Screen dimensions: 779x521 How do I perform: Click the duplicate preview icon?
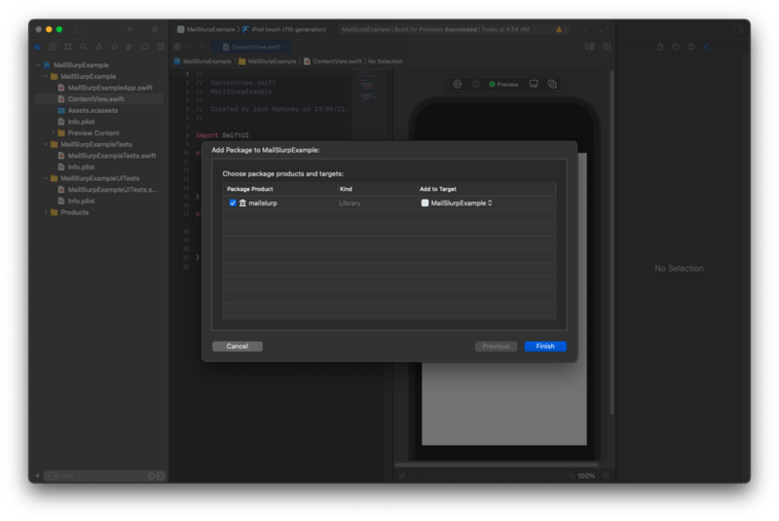click(552, 85)
